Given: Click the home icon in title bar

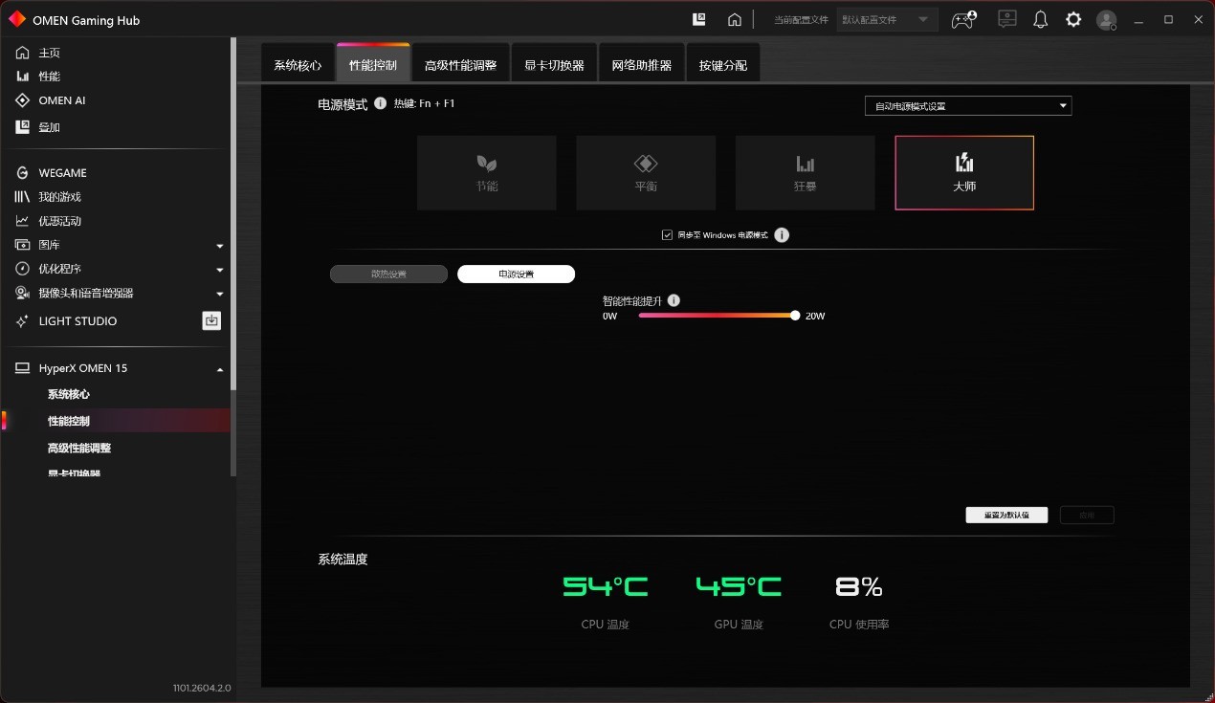Looking at the screenshot, I should tap(734, 19).
